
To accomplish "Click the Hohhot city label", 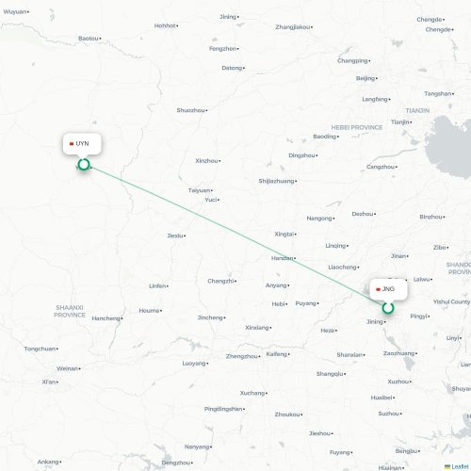I will 165,25.
